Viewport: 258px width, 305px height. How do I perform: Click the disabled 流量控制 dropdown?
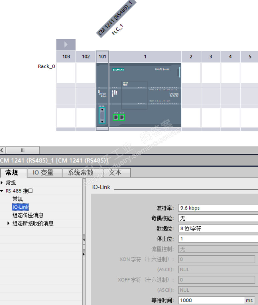(218, 249)
